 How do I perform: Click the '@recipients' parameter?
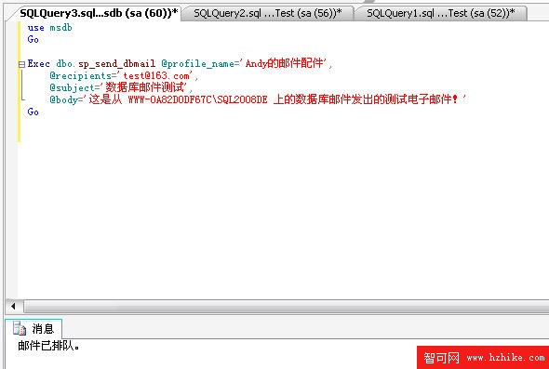point(81,75)
